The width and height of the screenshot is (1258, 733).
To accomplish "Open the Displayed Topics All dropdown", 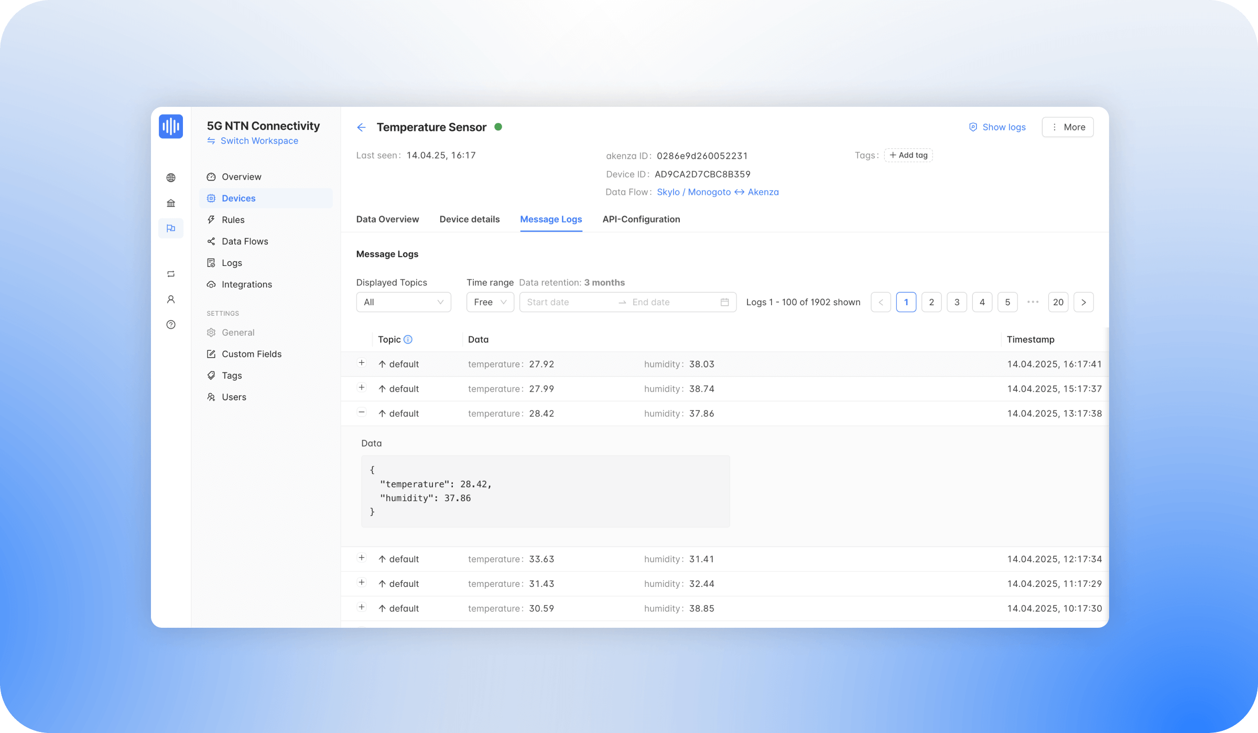I will point(404,302).
